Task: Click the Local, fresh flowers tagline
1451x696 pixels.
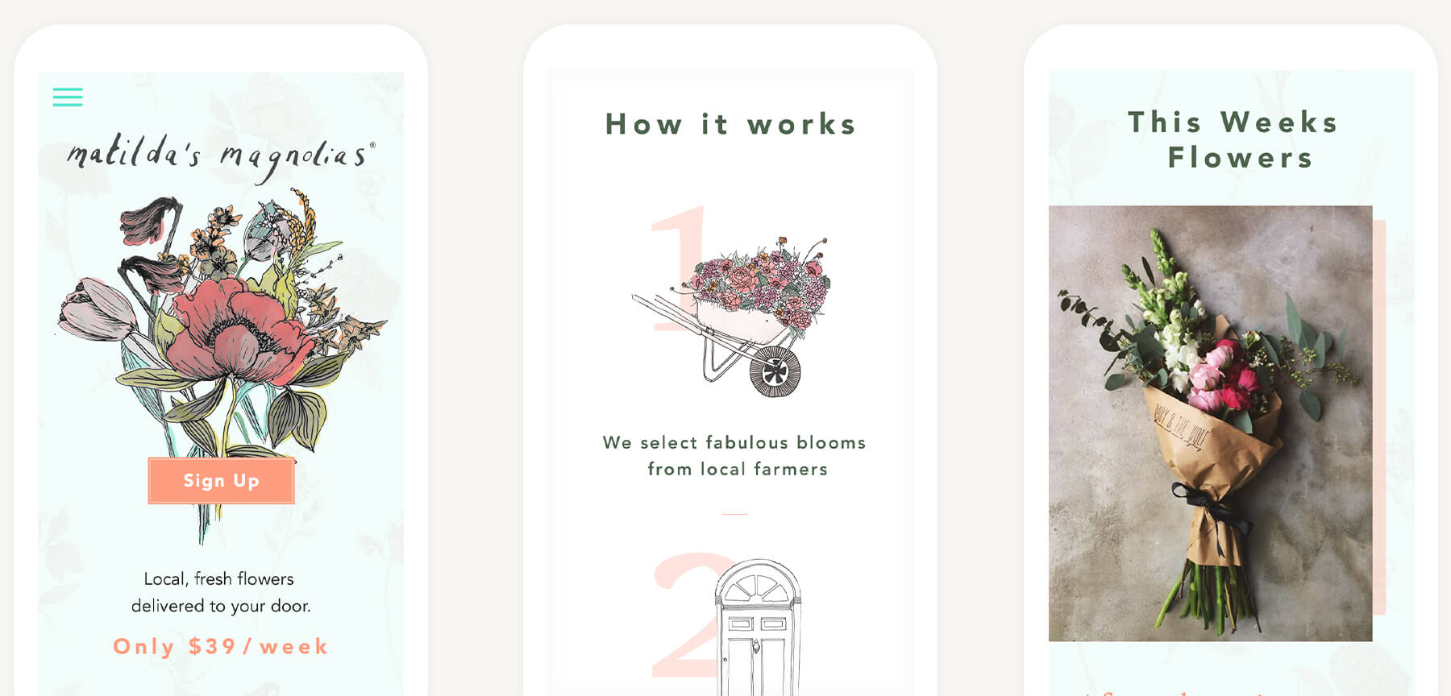Action: [219, 578]
